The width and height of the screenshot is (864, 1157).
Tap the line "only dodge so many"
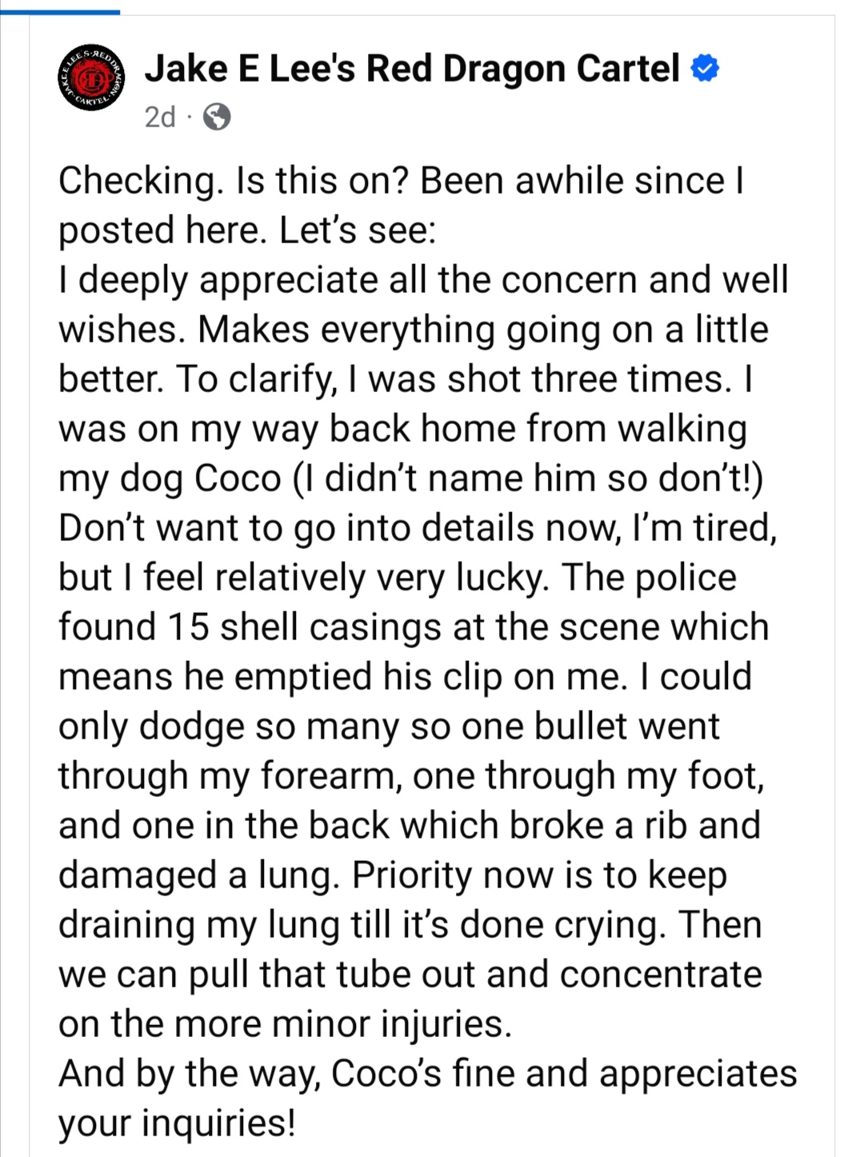(x=389, y=727)
